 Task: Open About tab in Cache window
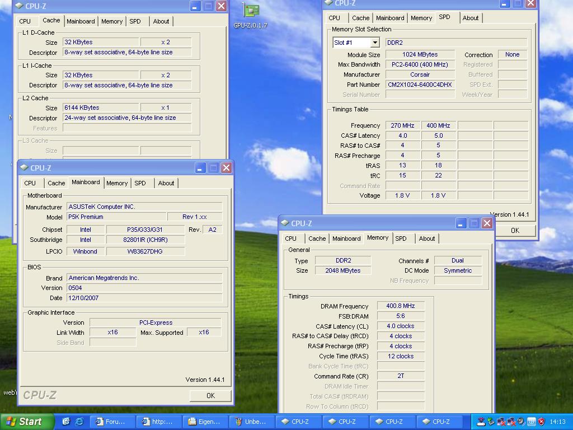161,21
